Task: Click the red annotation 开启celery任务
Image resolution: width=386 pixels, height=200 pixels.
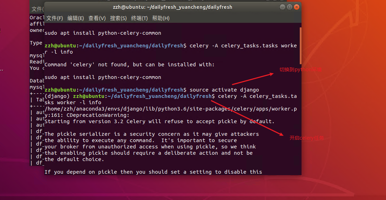Action: pos(307,138)
